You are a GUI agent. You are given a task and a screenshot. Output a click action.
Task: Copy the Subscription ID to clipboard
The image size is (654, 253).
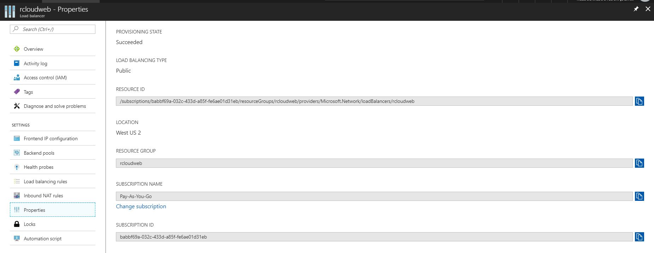pos(639,237)
